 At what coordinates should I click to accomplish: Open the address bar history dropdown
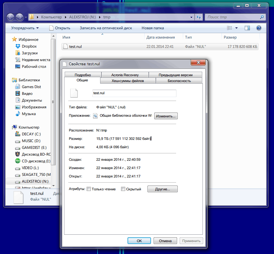[x=191, y=17]
